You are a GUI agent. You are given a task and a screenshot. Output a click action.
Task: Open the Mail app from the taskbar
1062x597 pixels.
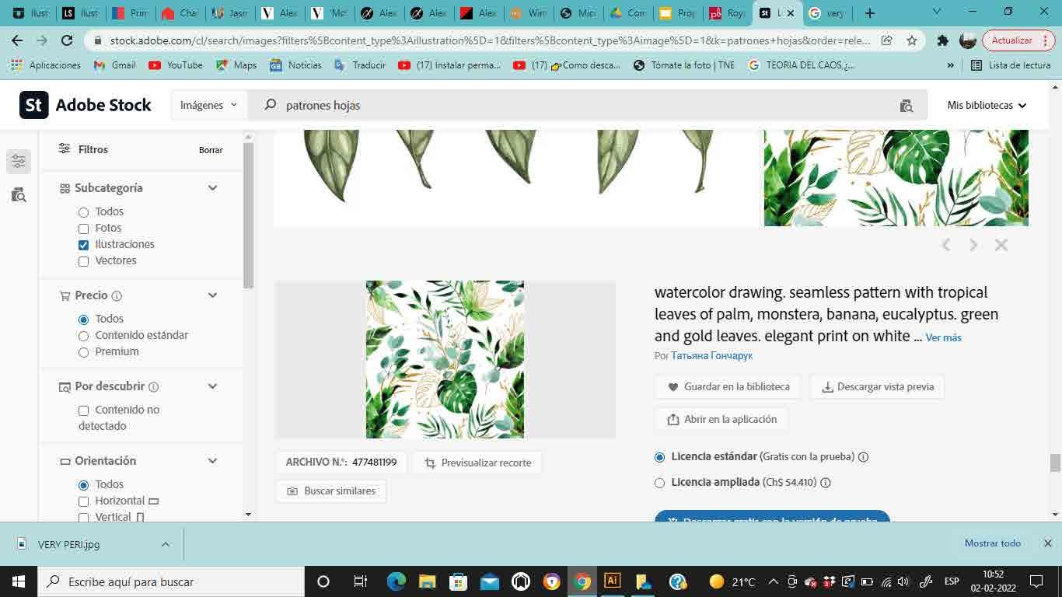(489, 581)
